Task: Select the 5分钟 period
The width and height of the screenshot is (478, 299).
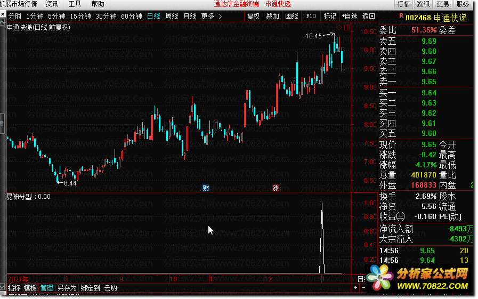Action: [x=56, y=16]
